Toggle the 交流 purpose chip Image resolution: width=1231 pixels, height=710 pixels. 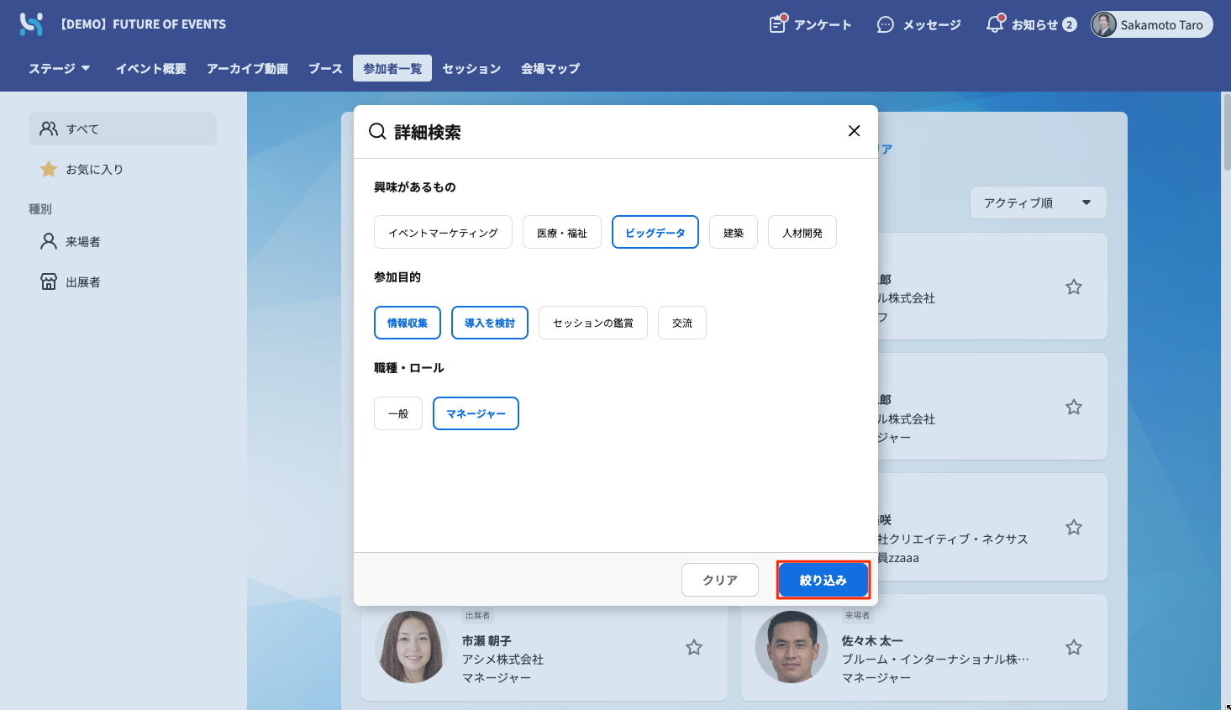pos(682,323)
